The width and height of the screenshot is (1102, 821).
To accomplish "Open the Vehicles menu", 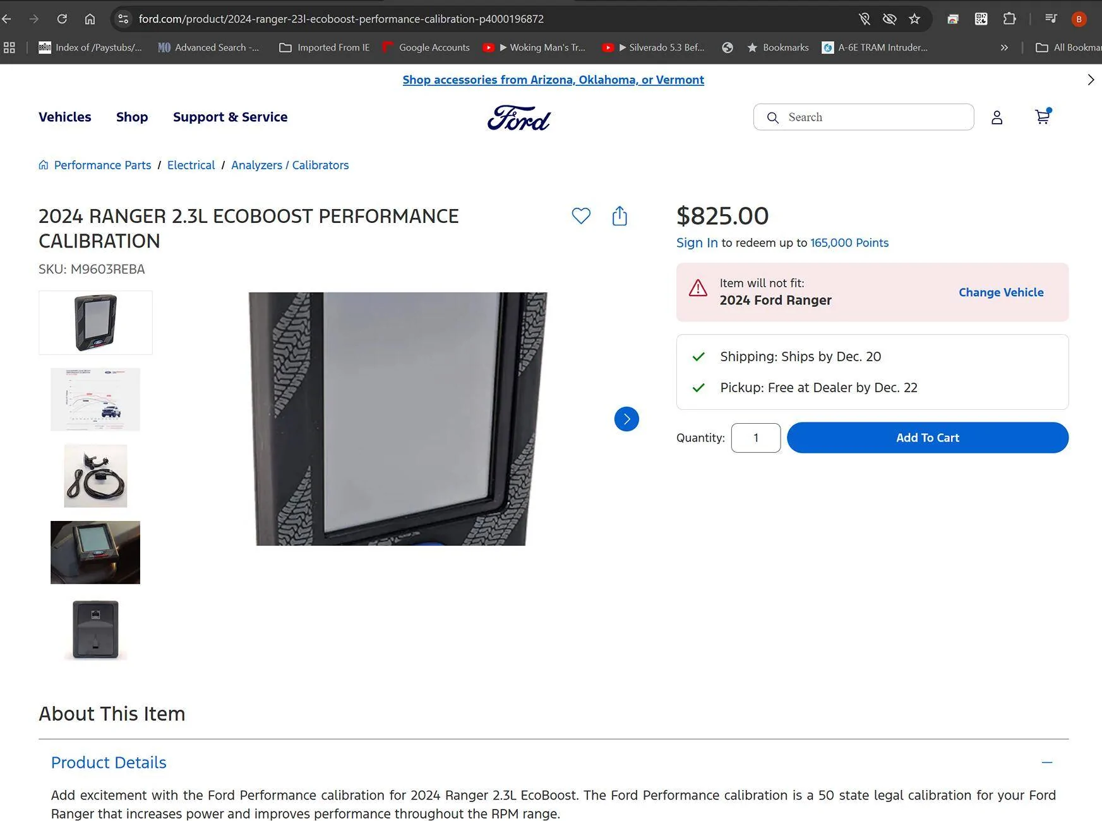I will [65, 117].
